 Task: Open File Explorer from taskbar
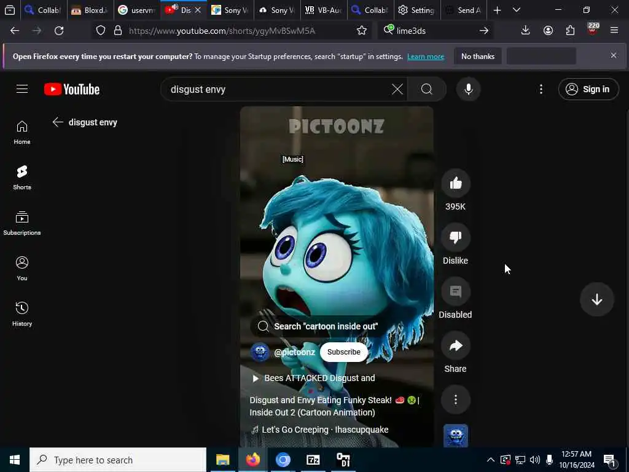pyautogui.click(x=222, y=460)
